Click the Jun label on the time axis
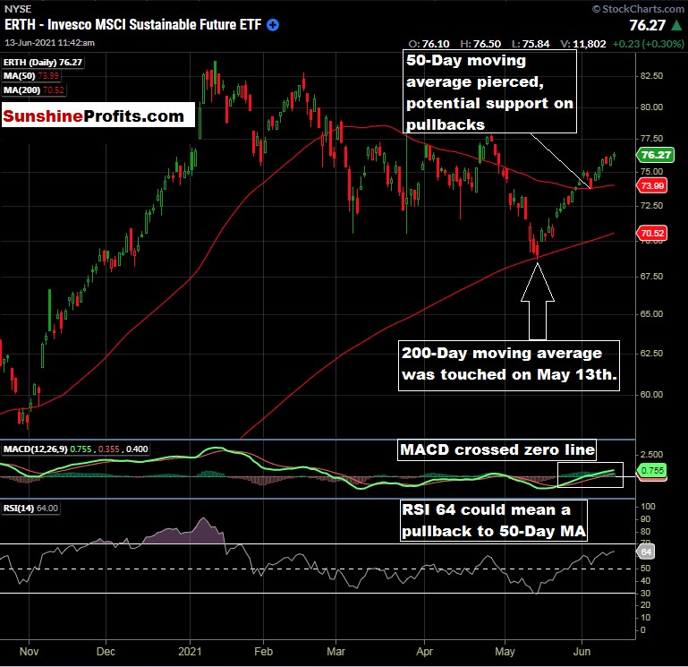The width and height of the screenshot is (688, 667). (582, 651)
